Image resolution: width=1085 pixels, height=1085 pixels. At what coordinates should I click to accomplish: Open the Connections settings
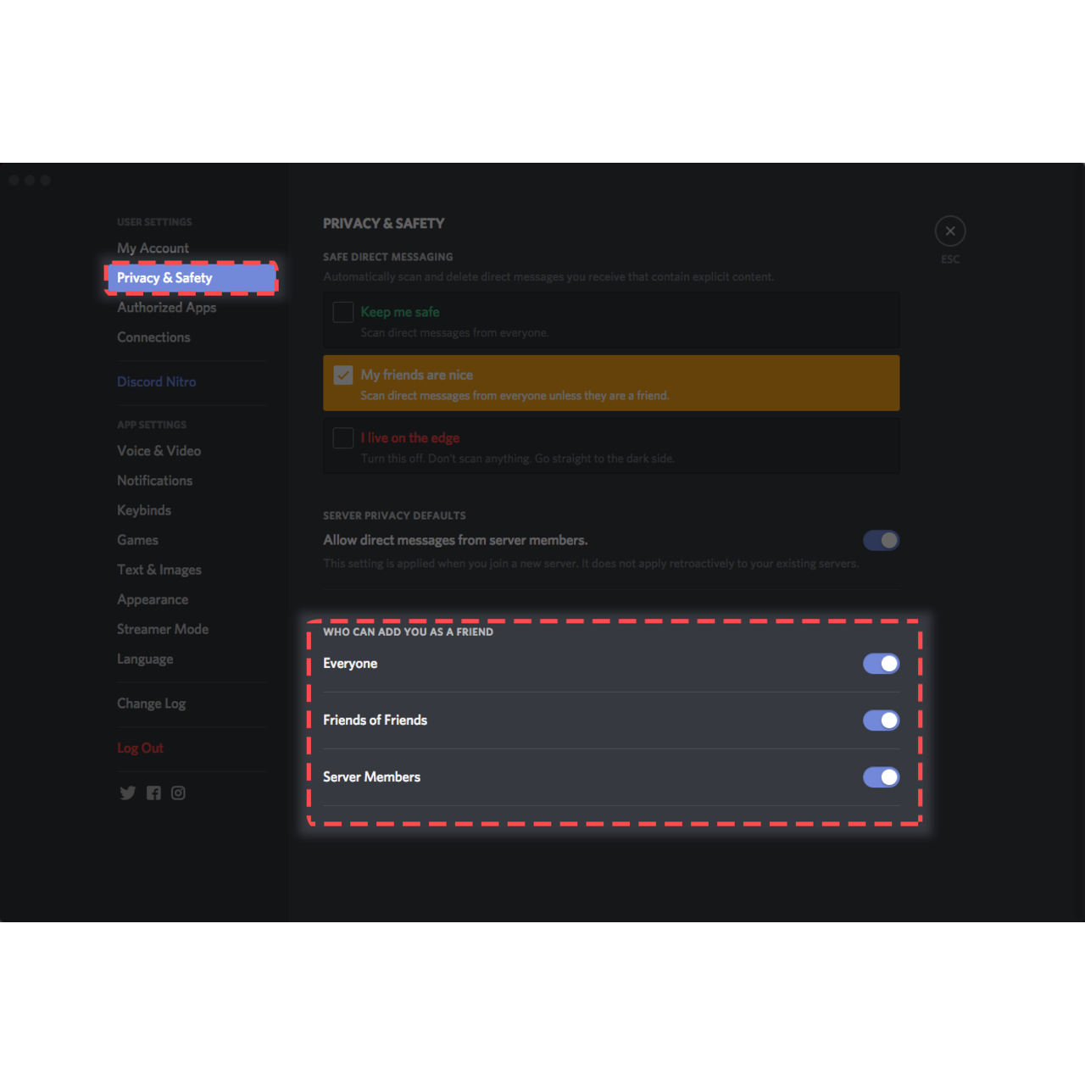tap(153, 337)
